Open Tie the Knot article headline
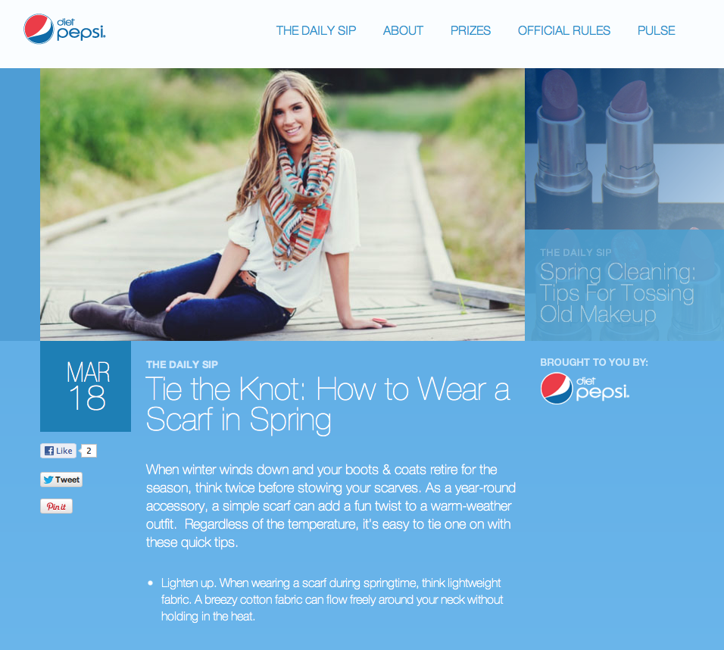The height and width of the screenshot is (650, 724). point(328,405)
